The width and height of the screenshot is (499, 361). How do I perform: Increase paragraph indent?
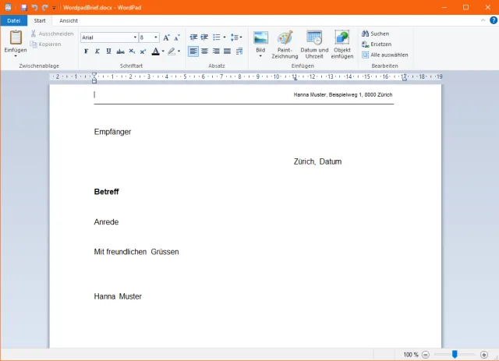[204, 37]
